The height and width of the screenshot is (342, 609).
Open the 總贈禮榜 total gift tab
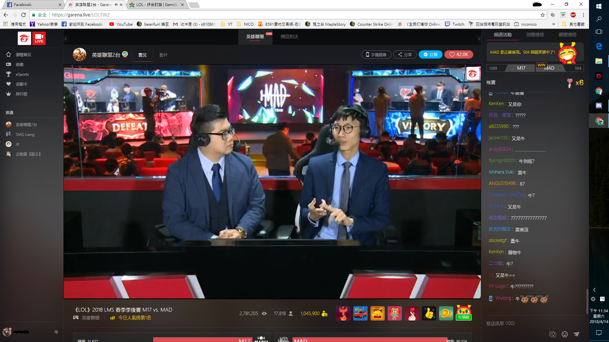pyautogui.click(x=568, y=35)
